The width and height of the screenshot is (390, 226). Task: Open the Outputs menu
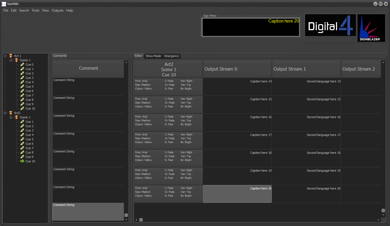pyautogui.click(x=57, y=10)
